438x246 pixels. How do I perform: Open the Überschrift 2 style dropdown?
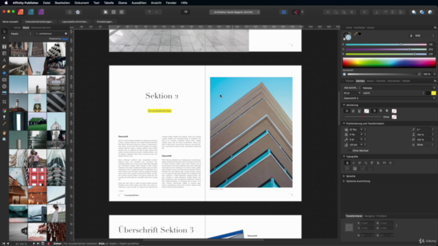click(x=389, y=98)
